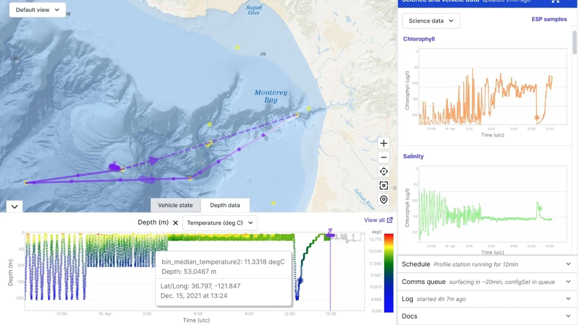Click the purple track dot just below Monterey Bay label
The width and height of the screenshot is (578, 325).
tap(263, 135)
